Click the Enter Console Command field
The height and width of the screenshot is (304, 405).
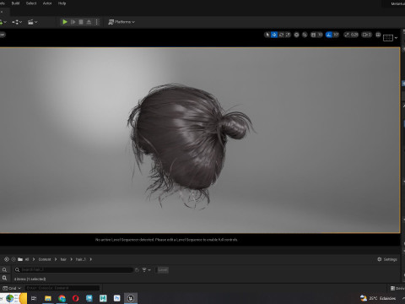coord(62,288)
